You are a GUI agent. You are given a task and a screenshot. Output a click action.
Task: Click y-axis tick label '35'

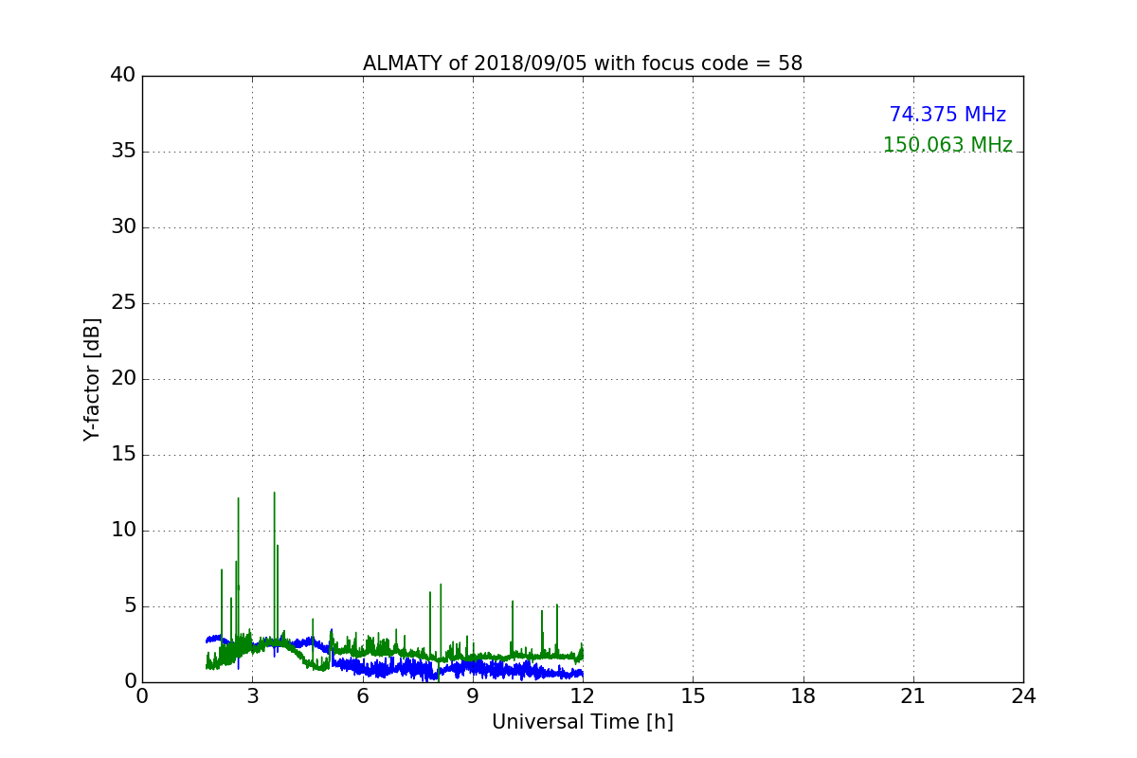[123, 152]
